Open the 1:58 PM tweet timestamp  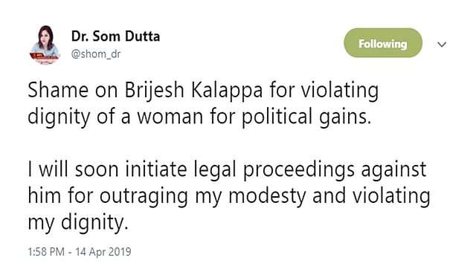(46, 252)
